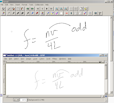Open the Image menu in GIMP
The width and height of the screenshot is (114, 103).
click(29, 59)
